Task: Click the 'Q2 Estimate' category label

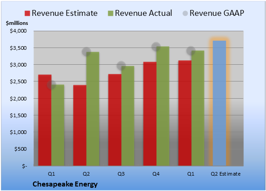Action: click(226, 174)
